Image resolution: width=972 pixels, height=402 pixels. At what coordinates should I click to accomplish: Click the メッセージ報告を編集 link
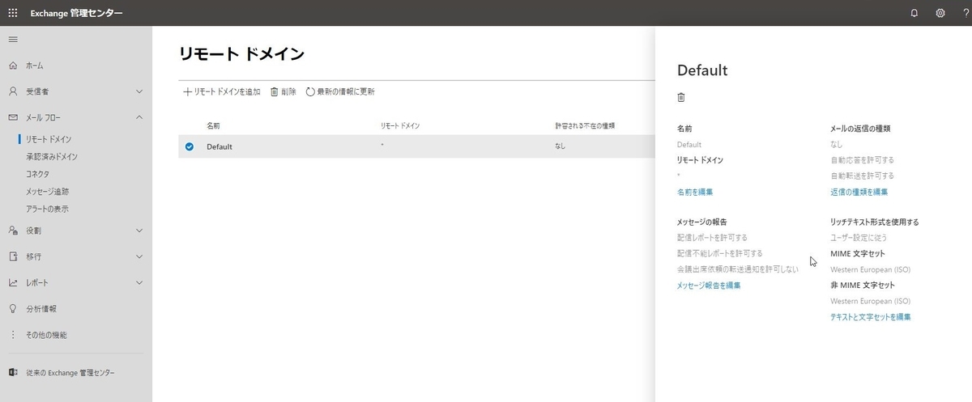[709, 286]
